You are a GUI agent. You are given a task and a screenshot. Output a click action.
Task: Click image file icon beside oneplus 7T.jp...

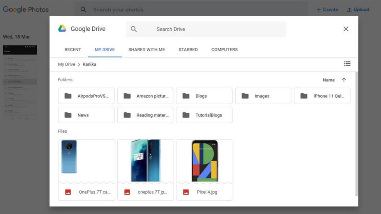[x=127, y=192]
